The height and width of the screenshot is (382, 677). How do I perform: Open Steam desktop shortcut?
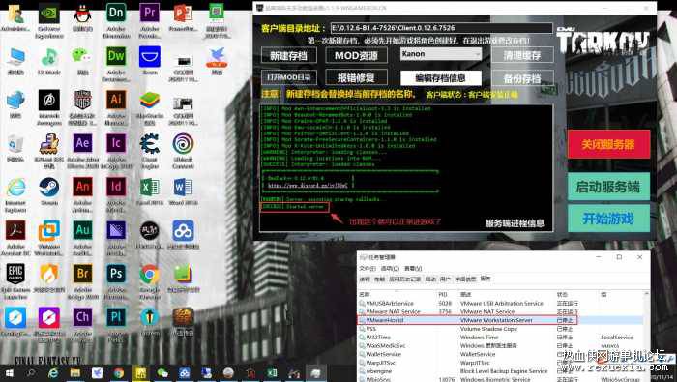[x=49, y=191]
